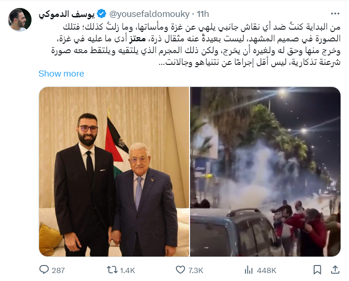Open the three-dot more options menu
Viewport: 349px width, 281px height.
335,14
